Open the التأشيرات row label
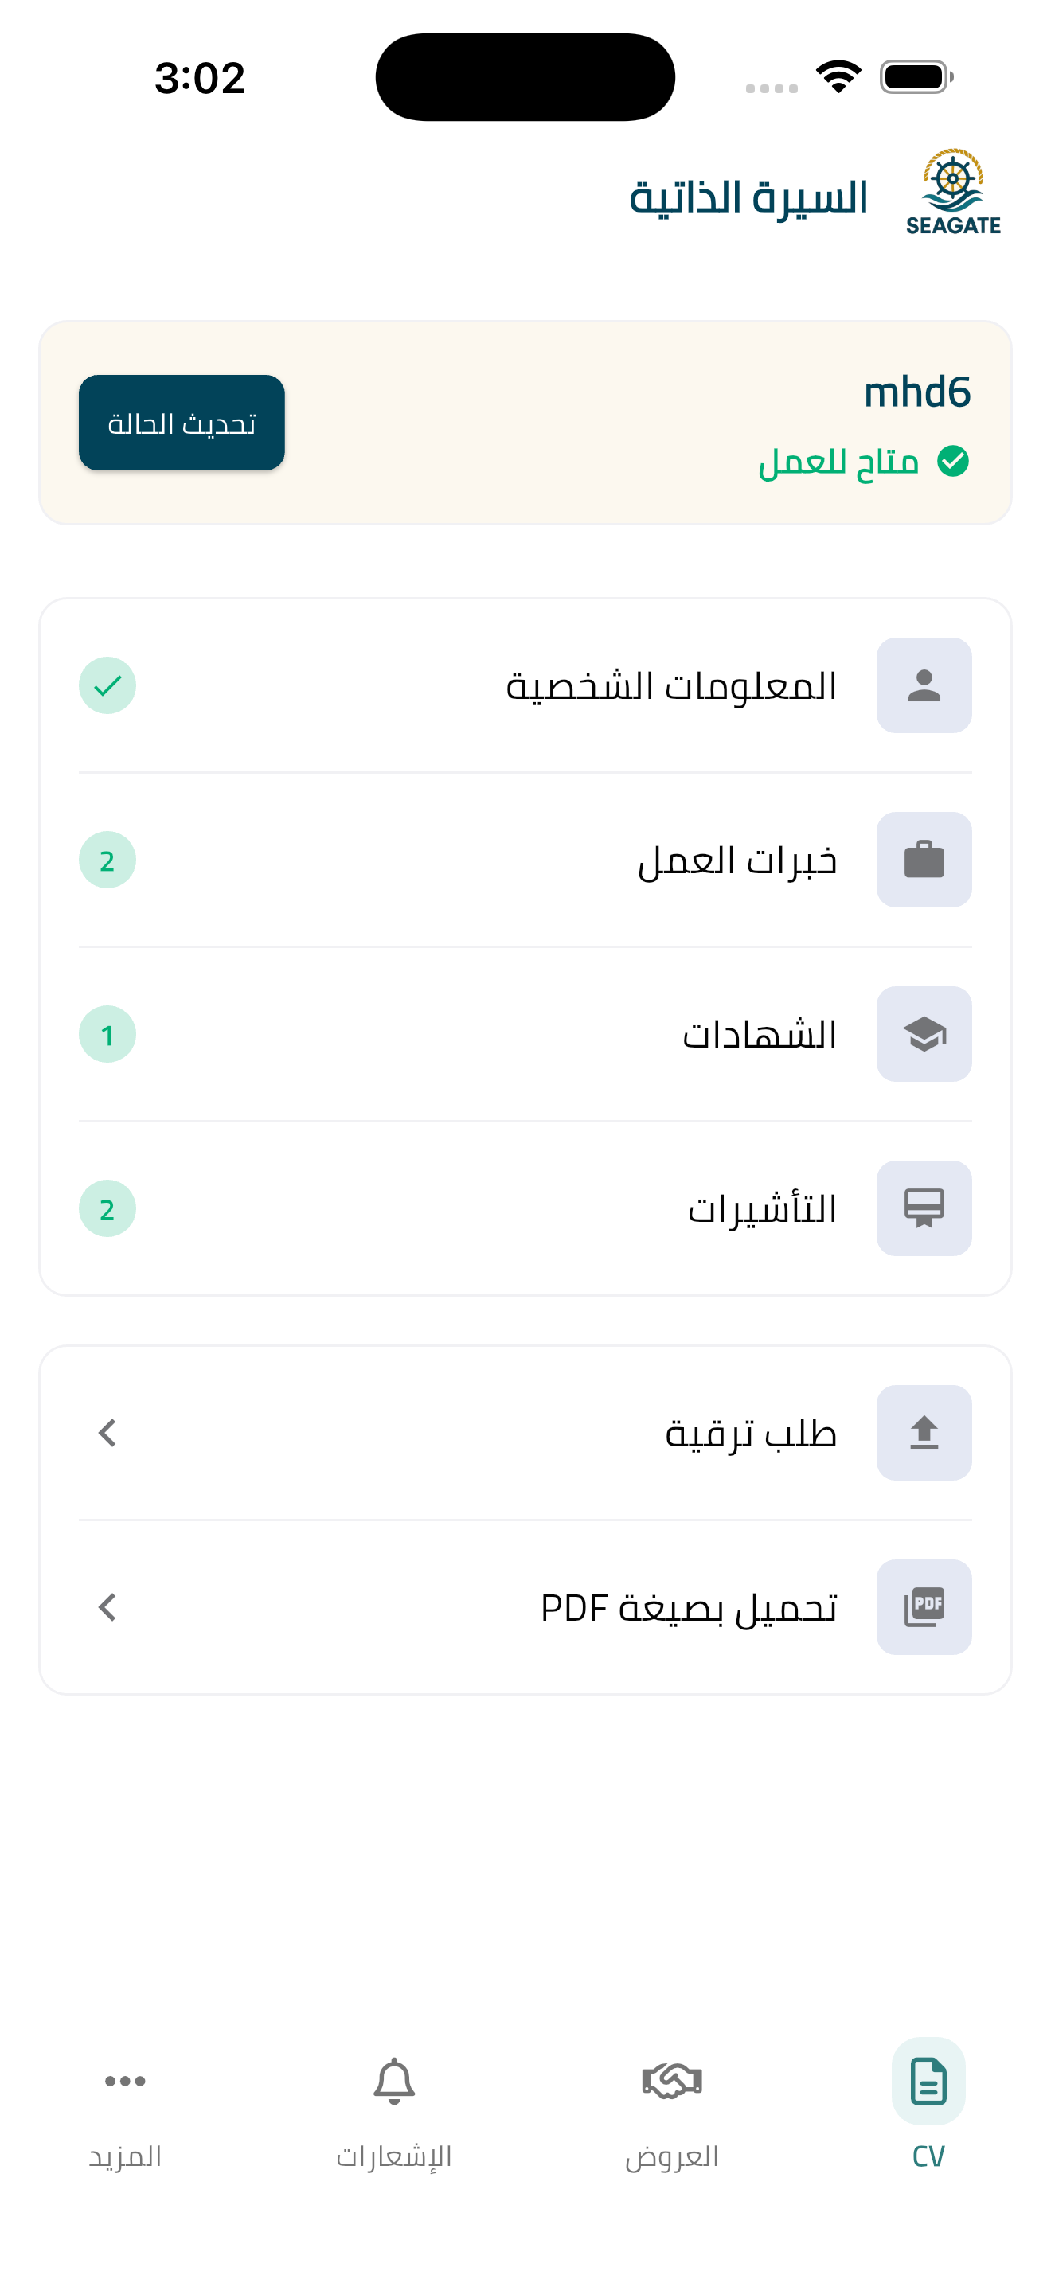 [x=762, y=1209]
